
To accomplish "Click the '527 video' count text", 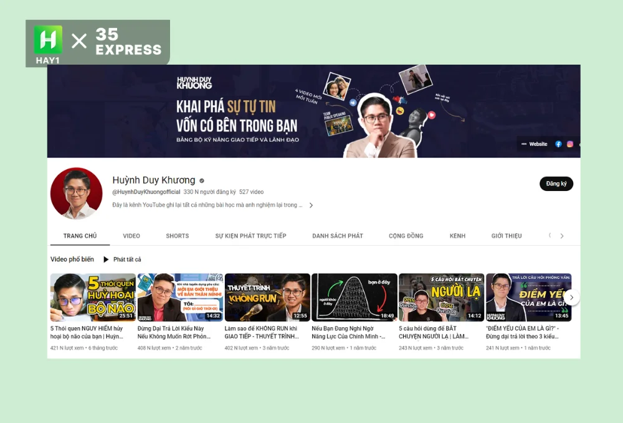I will pyautogui.click(x=252, y=192).
